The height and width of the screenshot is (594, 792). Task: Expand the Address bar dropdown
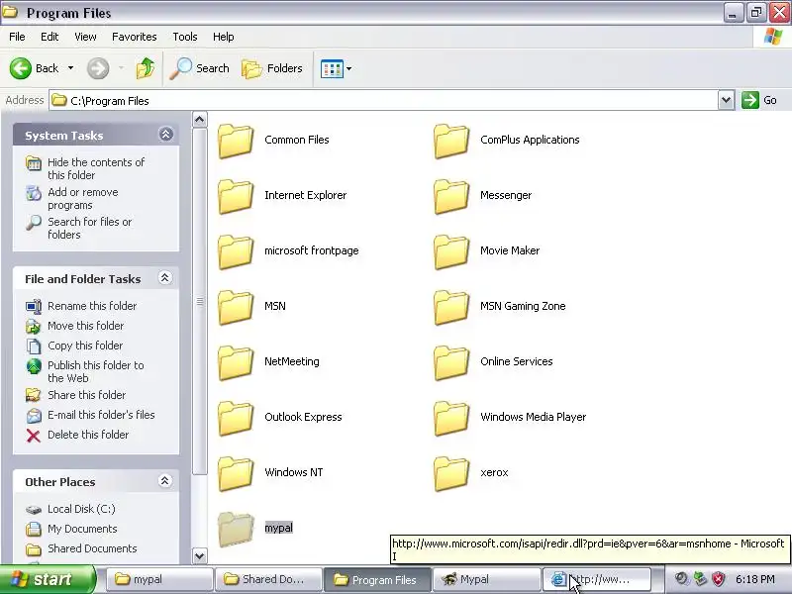point(726,100)
